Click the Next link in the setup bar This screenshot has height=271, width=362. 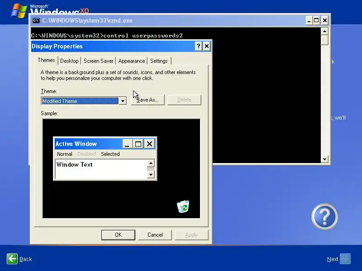[333, 259]
